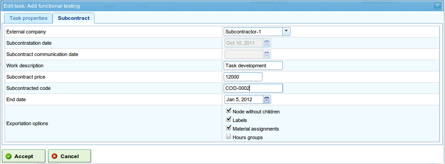
Task: Open calendar picker for Subcontratation date
Action: coord(267,43)
